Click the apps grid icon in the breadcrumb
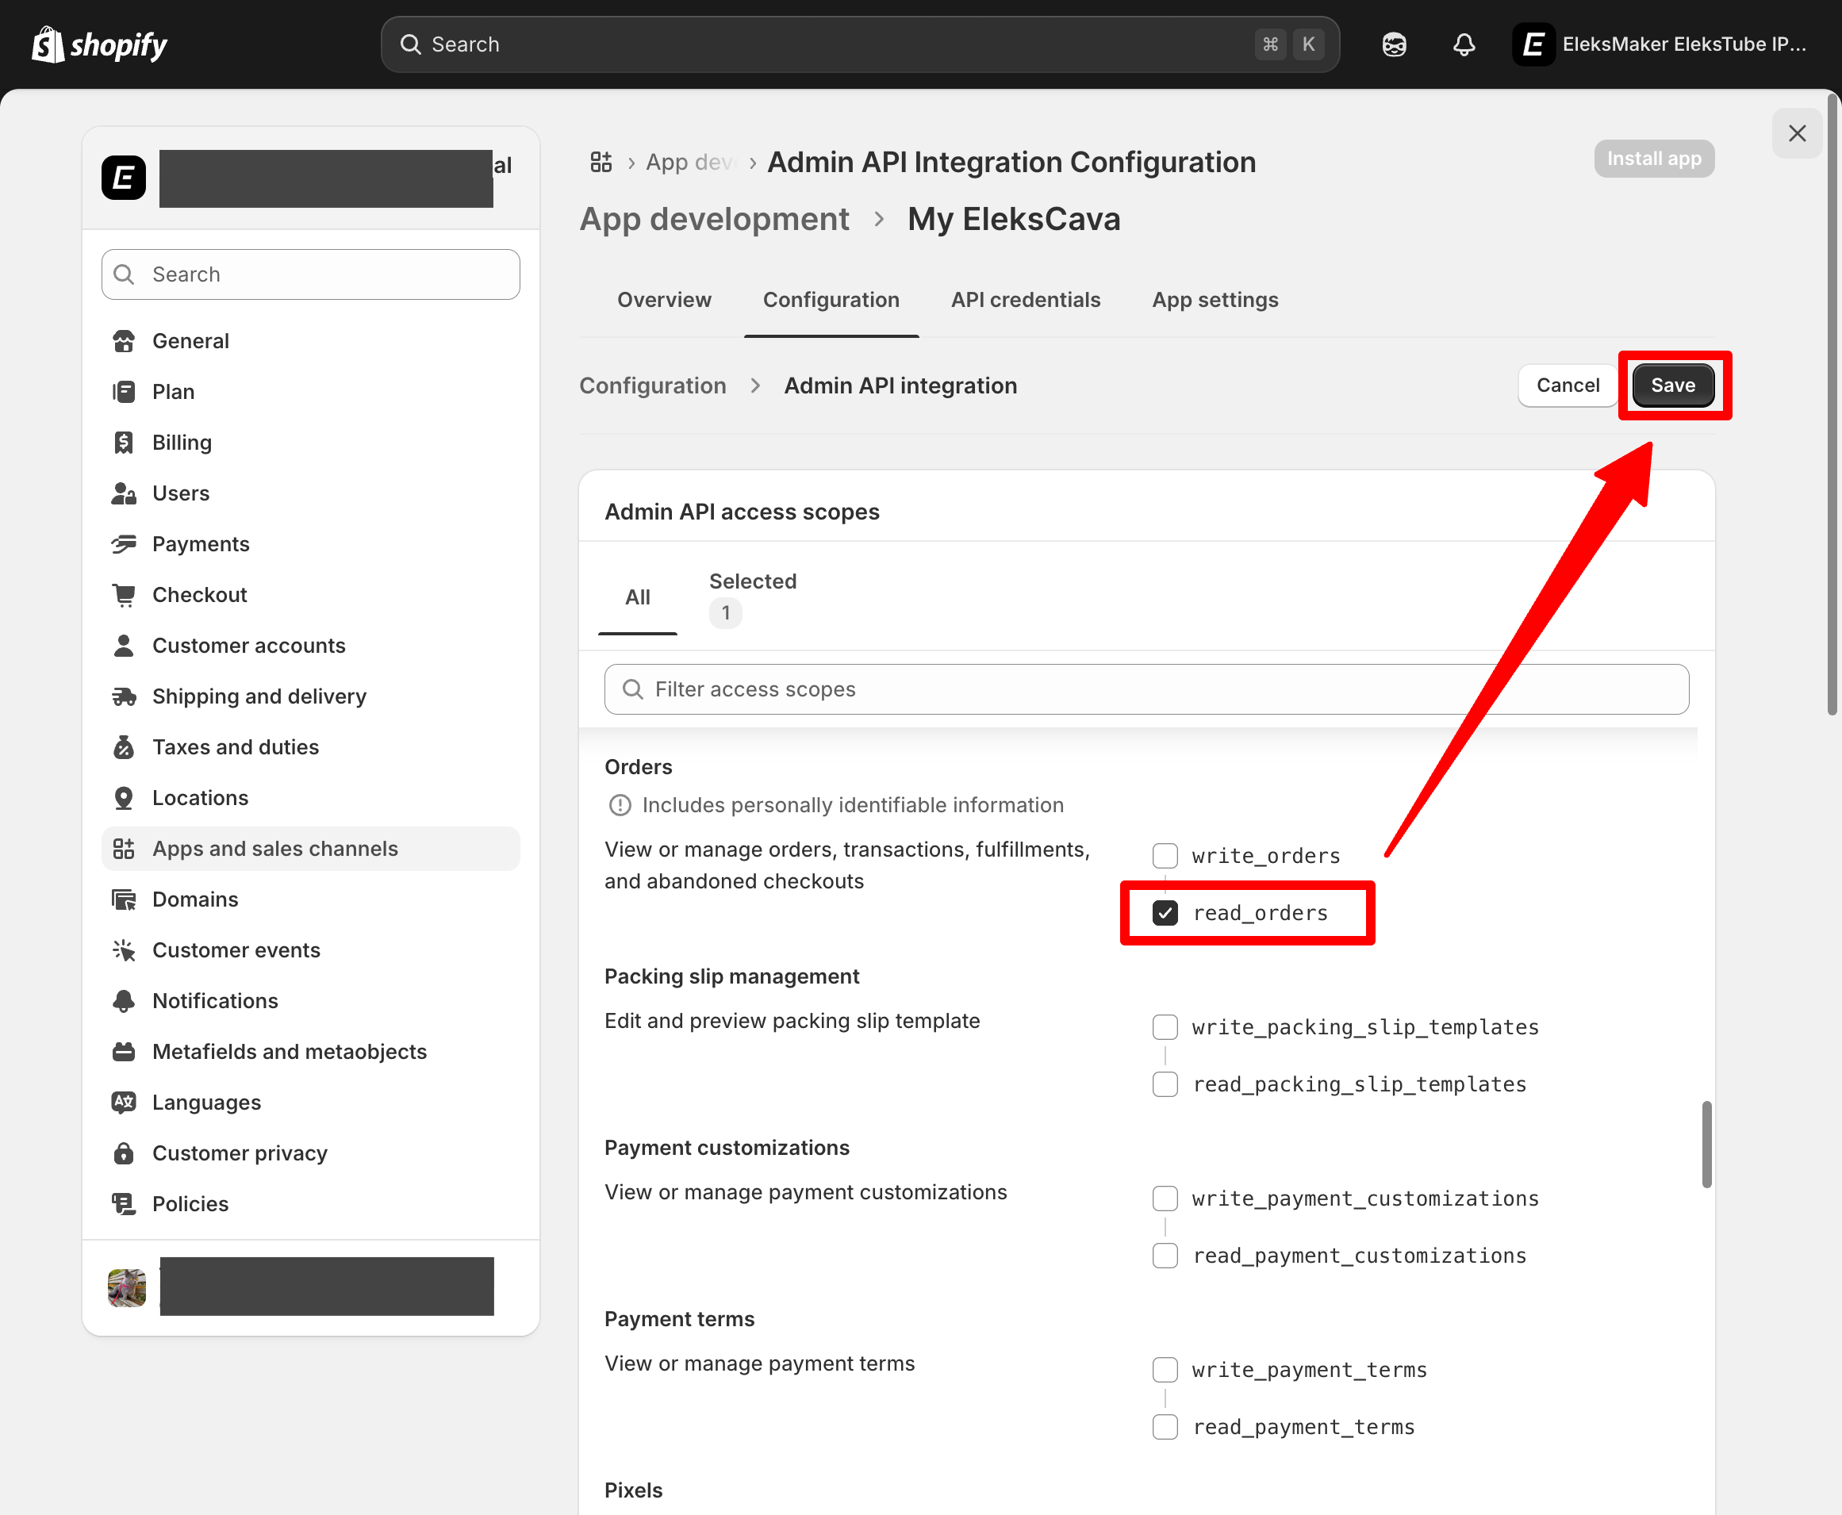Viewport: 1842px width, 1515px height. point(601,163)
